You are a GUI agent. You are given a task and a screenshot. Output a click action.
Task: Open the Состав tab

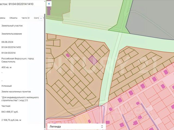click(36, 18)
